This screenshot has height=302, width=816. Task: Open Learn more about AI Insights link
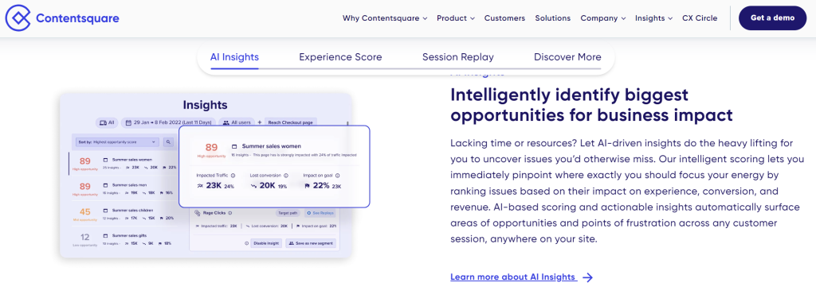click(514, 277)
